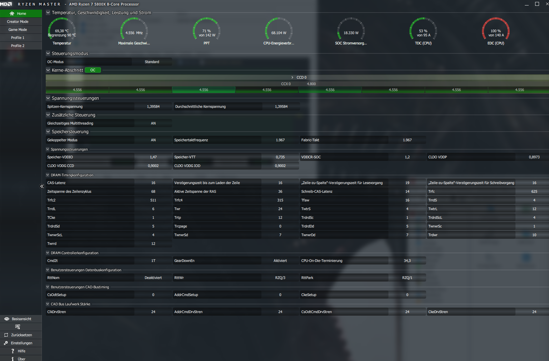Open the Über entry

point(21,359)
